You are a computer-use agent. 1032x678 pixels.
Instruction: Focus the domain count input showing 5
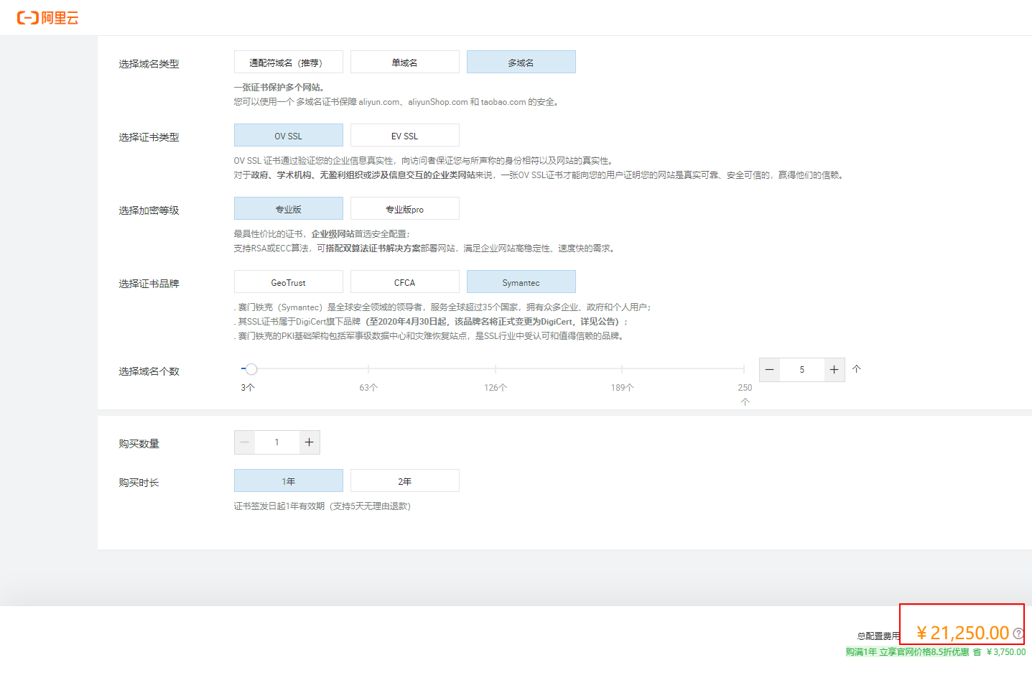802,370
